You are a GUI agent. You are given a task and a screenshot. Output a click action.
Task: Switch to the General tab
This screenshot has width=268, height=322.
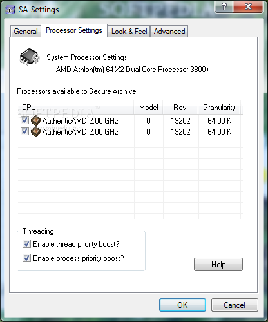(x=26, y=32)
